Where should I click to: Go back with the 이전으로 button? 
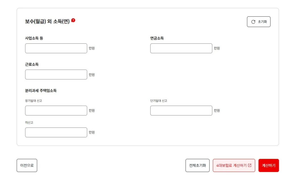[27, 165]
